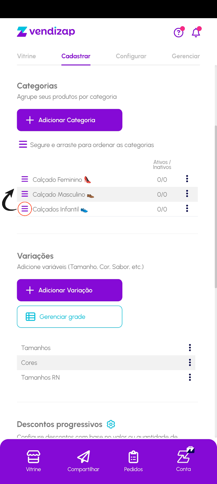Open the help question mark icon
Screen dimensions: 217x484
(x=178, y=32)
